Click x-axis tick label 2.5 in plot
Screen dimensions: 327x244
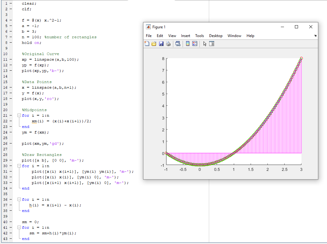point(285,170)
